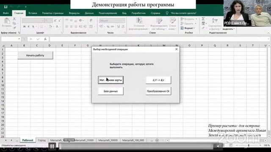Click the video progress bar
This screenshot has width=271, height=152.
(136, 147)
